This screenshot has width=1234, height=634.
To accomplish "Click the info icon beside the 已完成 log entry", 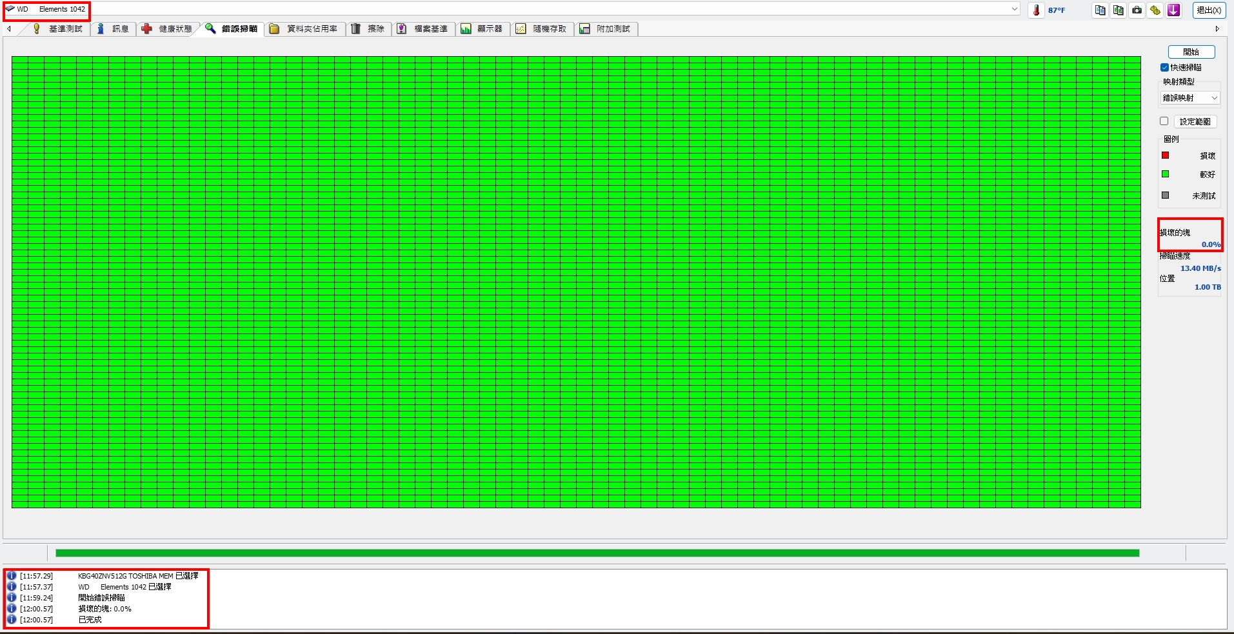I will click(x=12, y=619).
